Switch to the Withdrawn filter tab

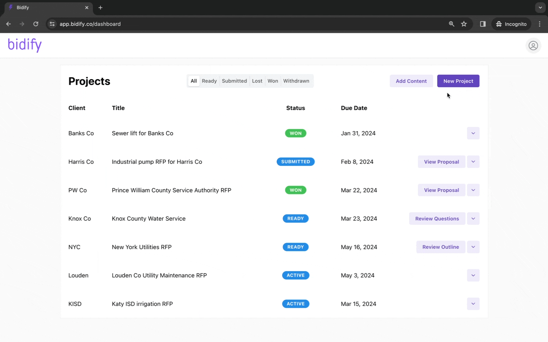pos(296,81)
